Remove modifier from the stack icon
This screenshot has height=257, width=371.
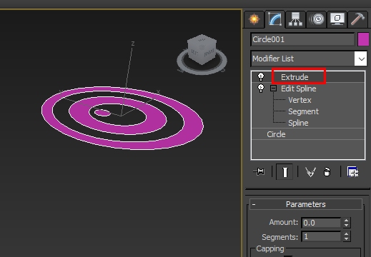click(327, 172)
